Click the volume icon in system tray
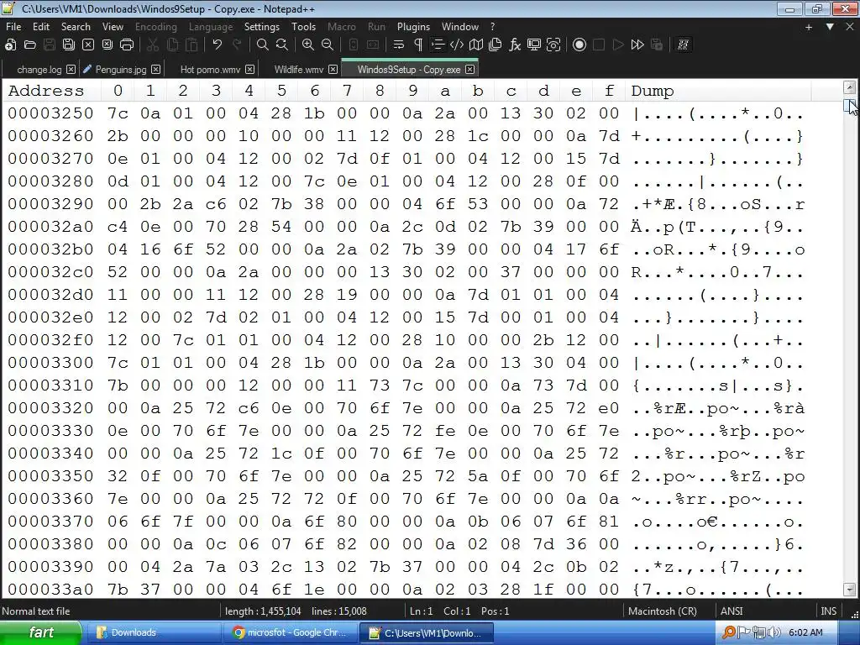Image resolution: width=860 pixels, height=645 pixels. [775, 632]
